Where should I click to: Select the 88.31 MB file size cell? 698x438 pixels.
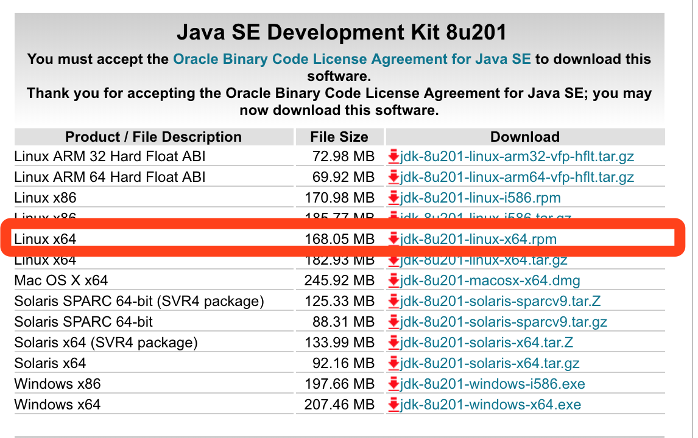pyautogui.click(x=343, y=322)
